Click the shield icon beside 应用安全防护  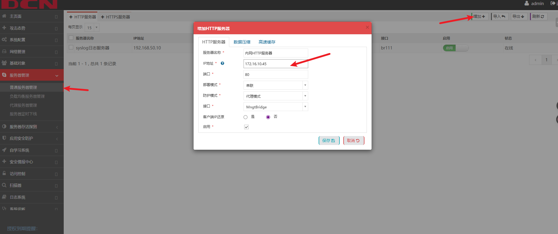(4, 138)
